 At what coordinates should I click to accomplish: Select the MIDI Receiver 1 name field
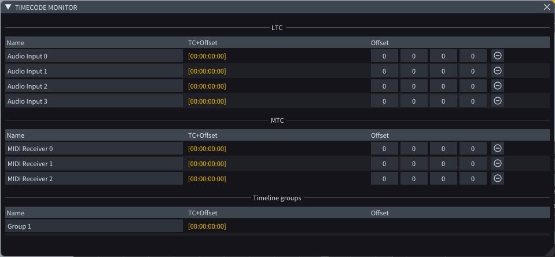tap(94, 164)
